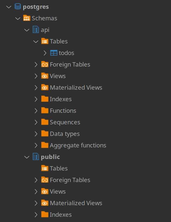
Task: Collapse the postgres database node
Action: [9, 7]
